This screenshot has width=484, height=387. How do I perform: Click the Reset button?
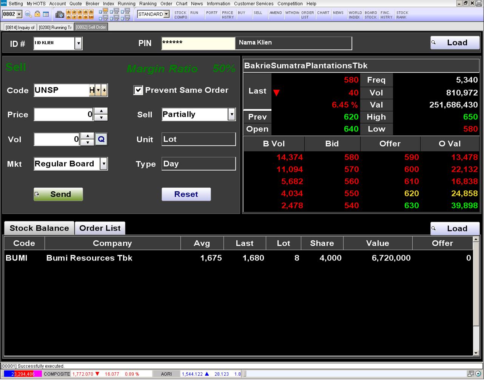pyautogui.click(x=186, y=194)
